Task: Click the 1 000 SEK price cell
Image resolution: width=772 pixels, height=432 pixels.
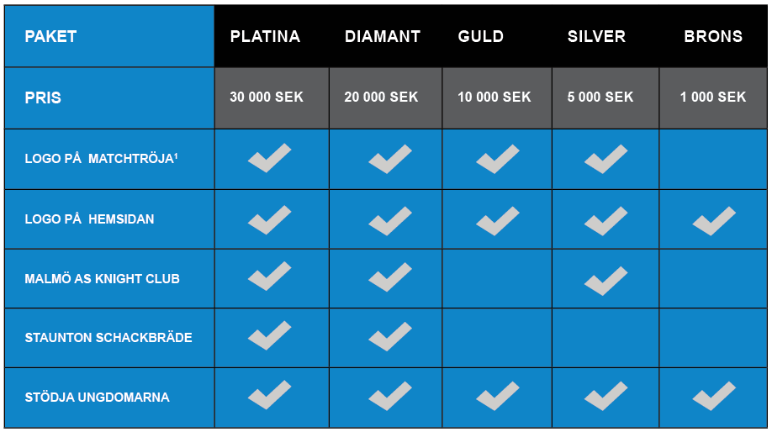Action: [x=713, y=97]
